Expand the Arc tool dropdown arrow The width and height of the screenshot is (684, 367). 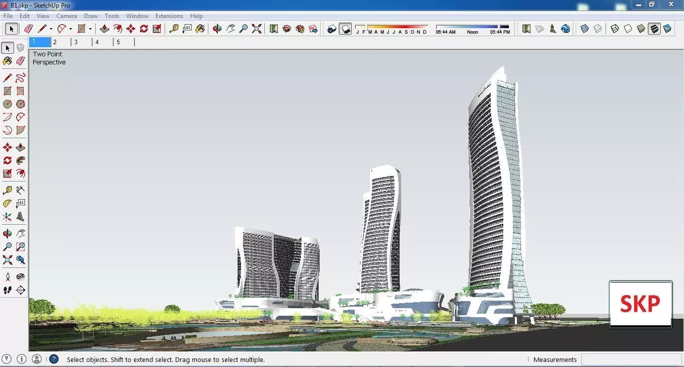pos(70,29)
